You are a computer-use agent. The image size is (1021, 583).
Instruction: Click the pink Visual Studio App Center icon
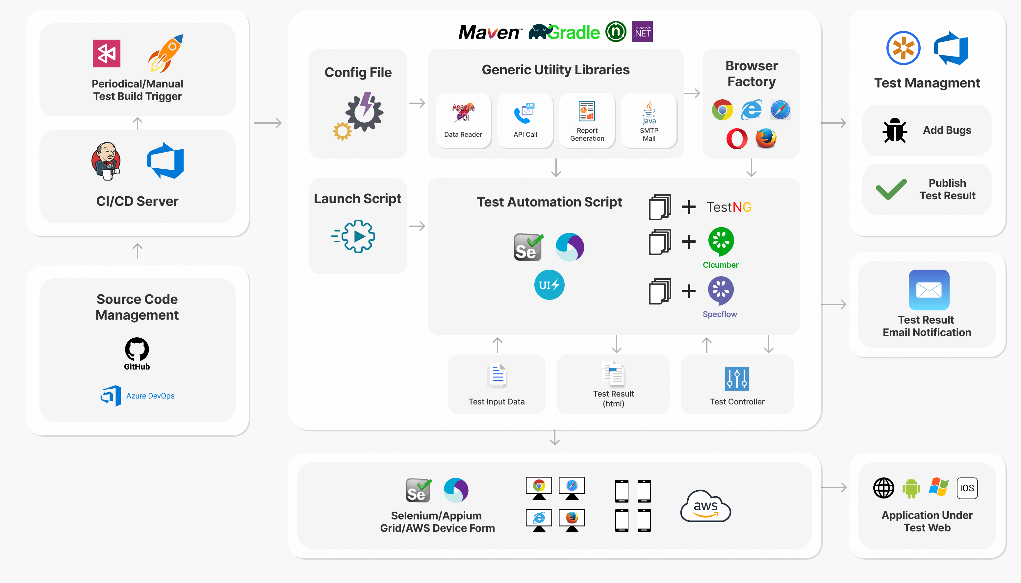(x=107, y=53)
